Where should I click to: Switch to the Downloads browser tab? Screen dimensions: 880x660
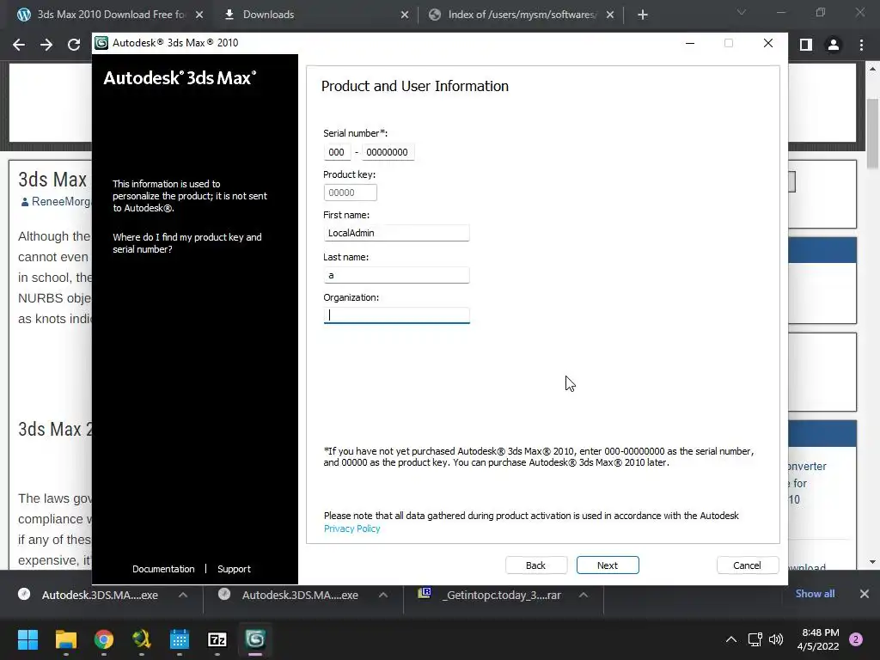(x=268, y=15)
